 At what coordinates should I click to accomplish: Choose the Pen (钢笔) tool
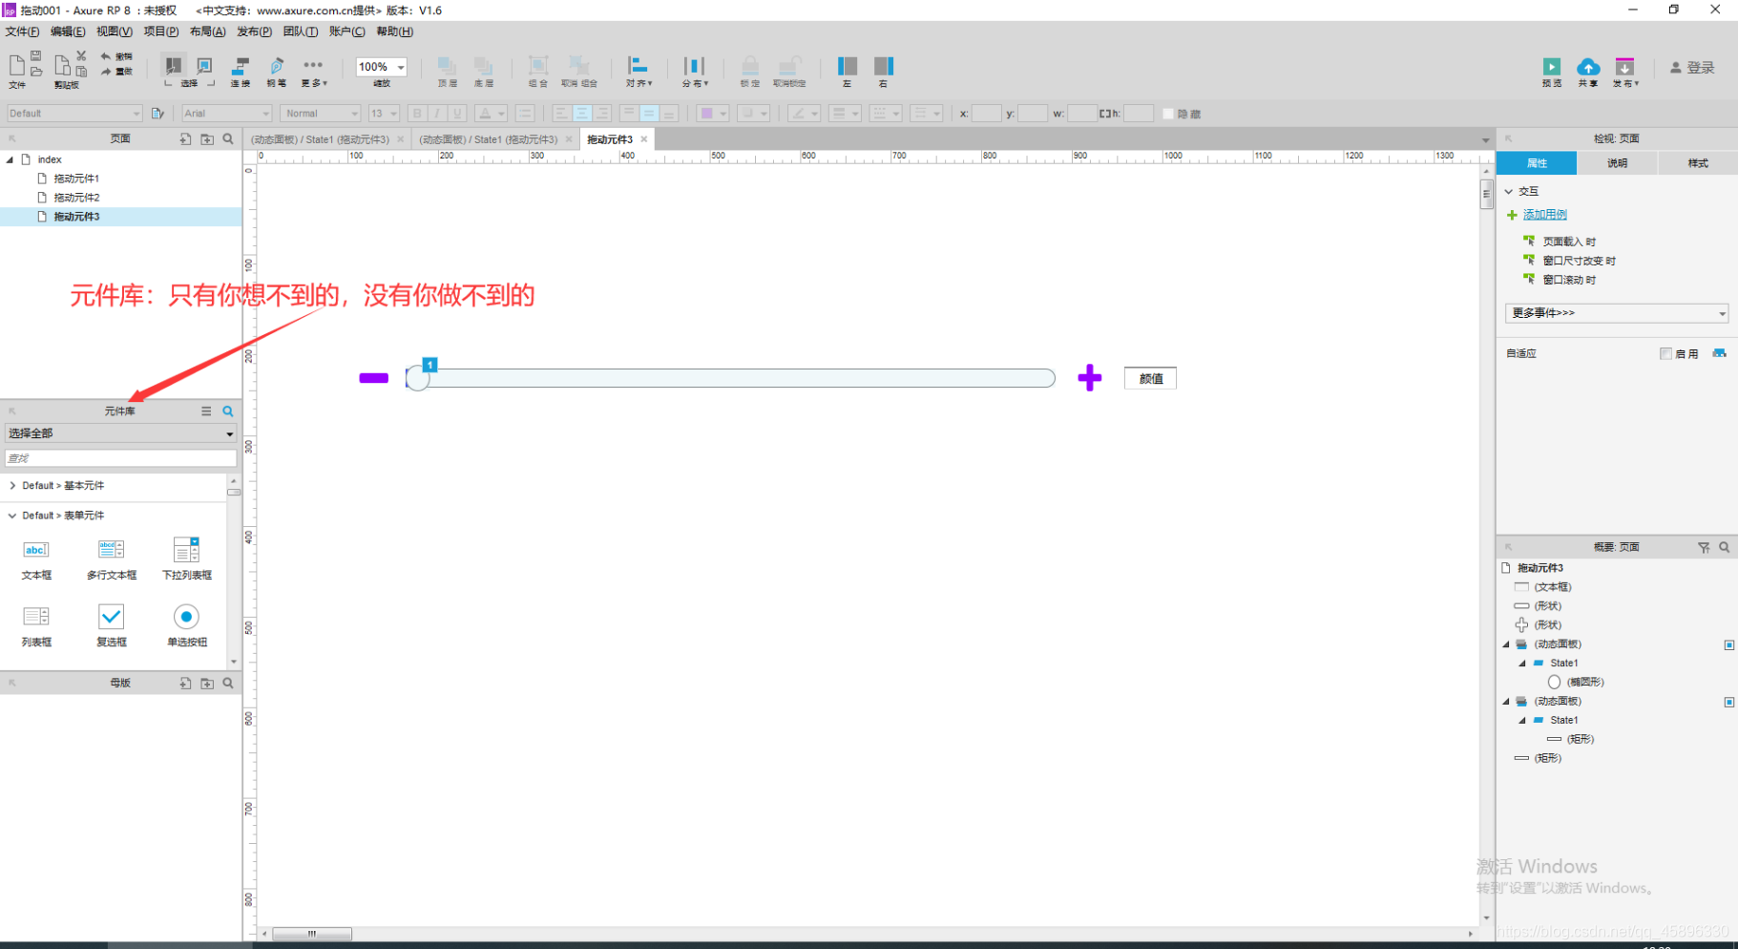coord(277,72)
